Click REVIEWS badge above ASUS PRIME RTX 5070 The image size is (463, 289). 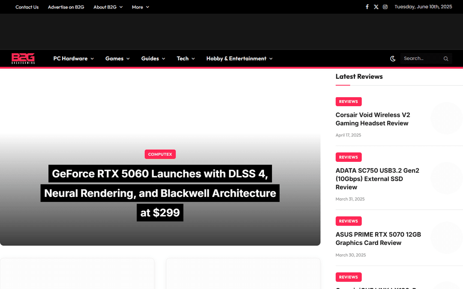pos(349,221)
